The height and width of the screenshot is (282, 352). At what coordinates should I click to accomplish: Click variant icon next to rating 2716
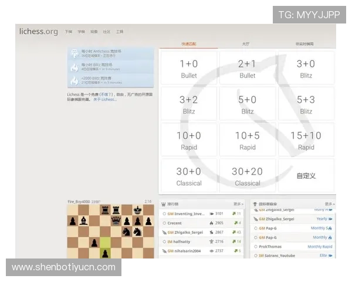click(x=211, y=241)
